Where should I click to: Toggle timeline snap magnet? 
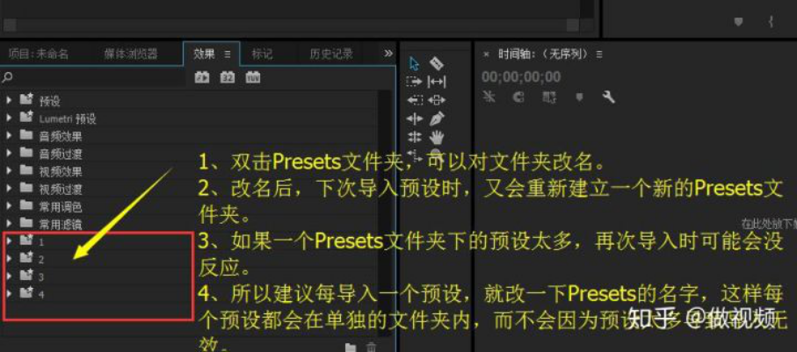coord(518,97)
